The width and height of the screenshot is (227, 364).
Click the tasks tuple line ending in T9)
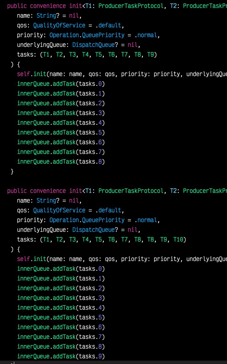[87, 54]
